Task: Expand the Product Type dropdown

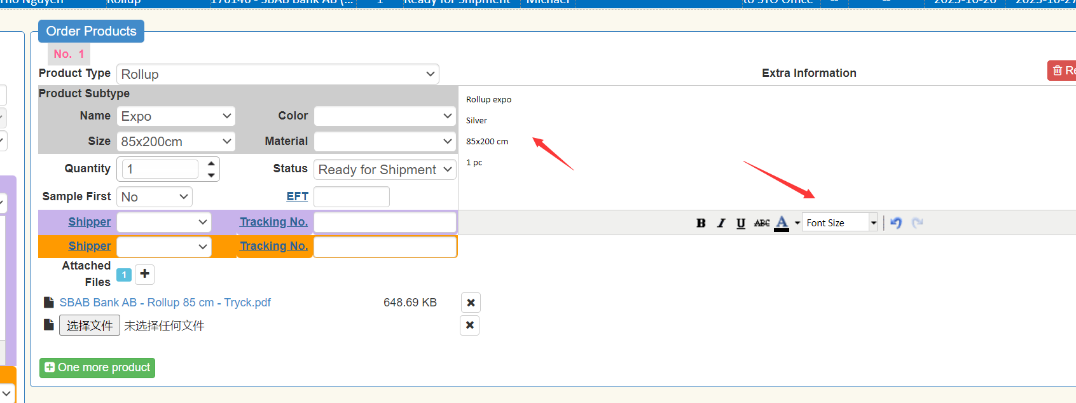Action: click(278, 74)
